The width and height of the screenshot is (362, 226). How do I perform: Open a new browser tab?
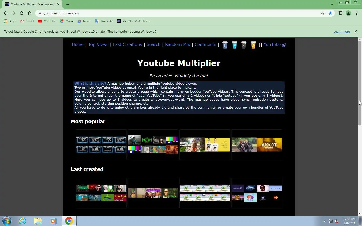coord(68,4)
